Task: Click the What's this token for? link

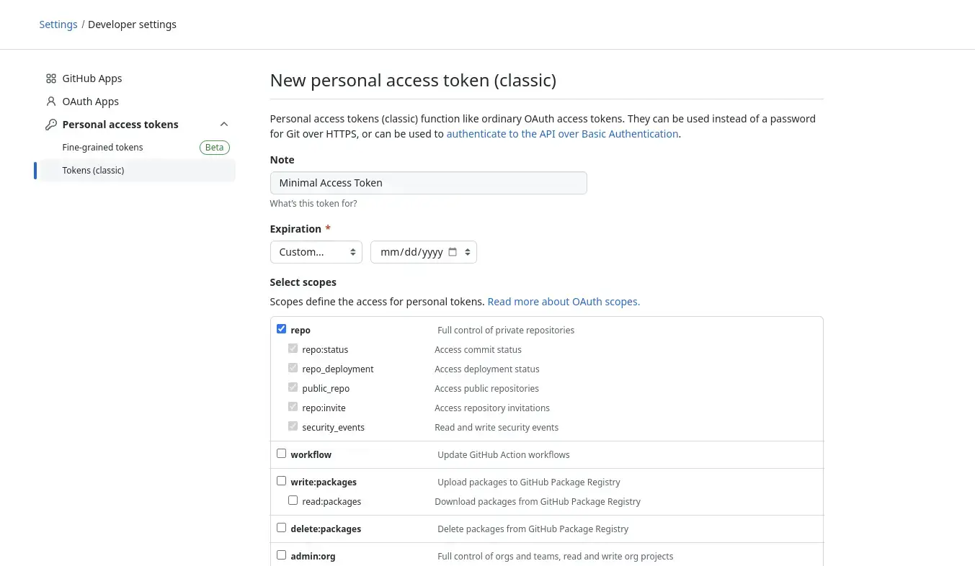Action: pos(313,203)
